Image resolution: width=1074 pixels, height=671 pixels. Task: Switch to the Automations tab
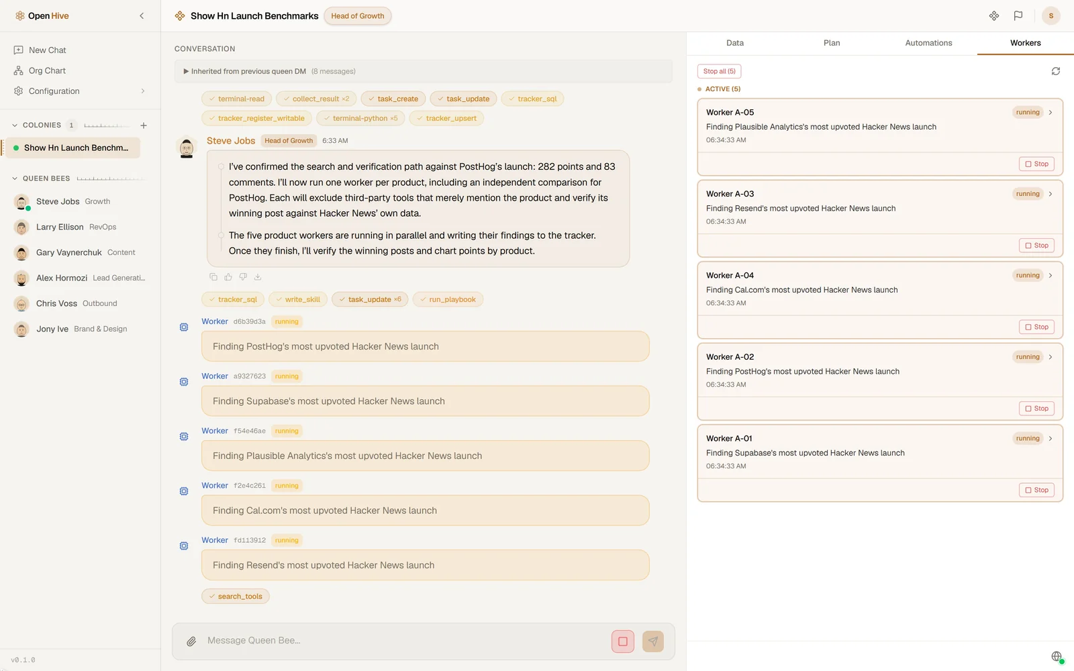click(x=928, y=43)
